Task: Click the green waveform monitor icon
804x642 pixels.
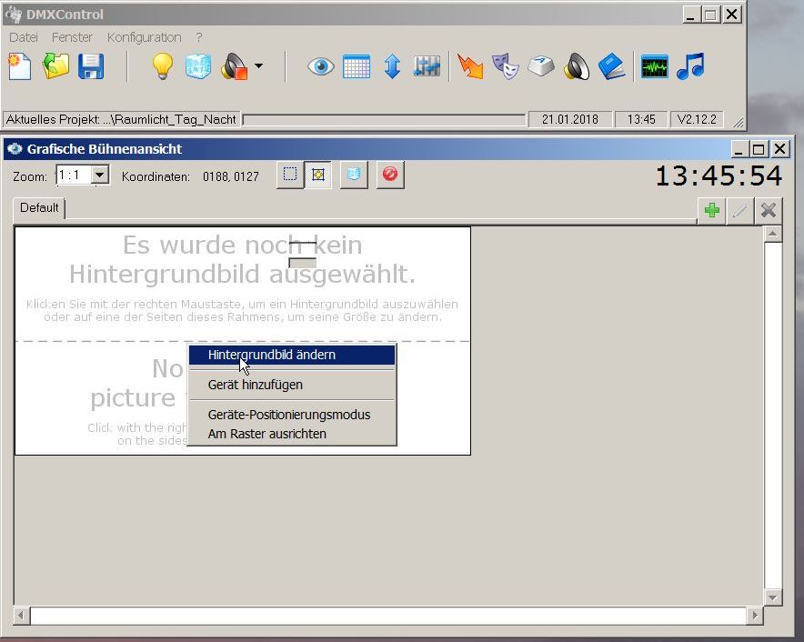Action: [x=654, y=66]
